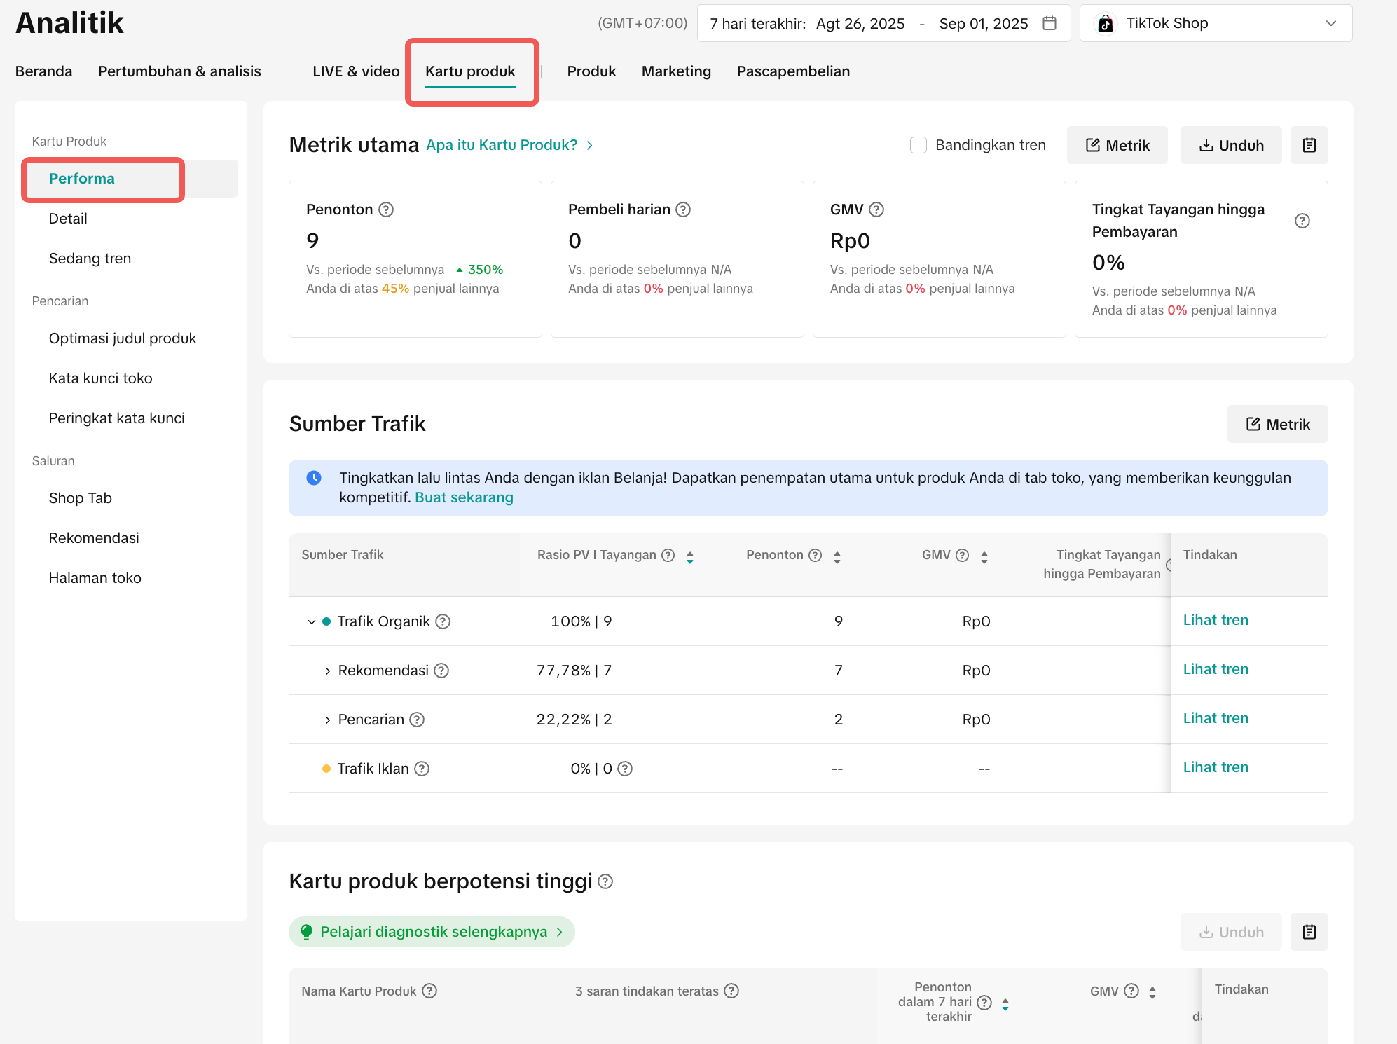Click help icon beside Pembeli harian

(683, 210)
